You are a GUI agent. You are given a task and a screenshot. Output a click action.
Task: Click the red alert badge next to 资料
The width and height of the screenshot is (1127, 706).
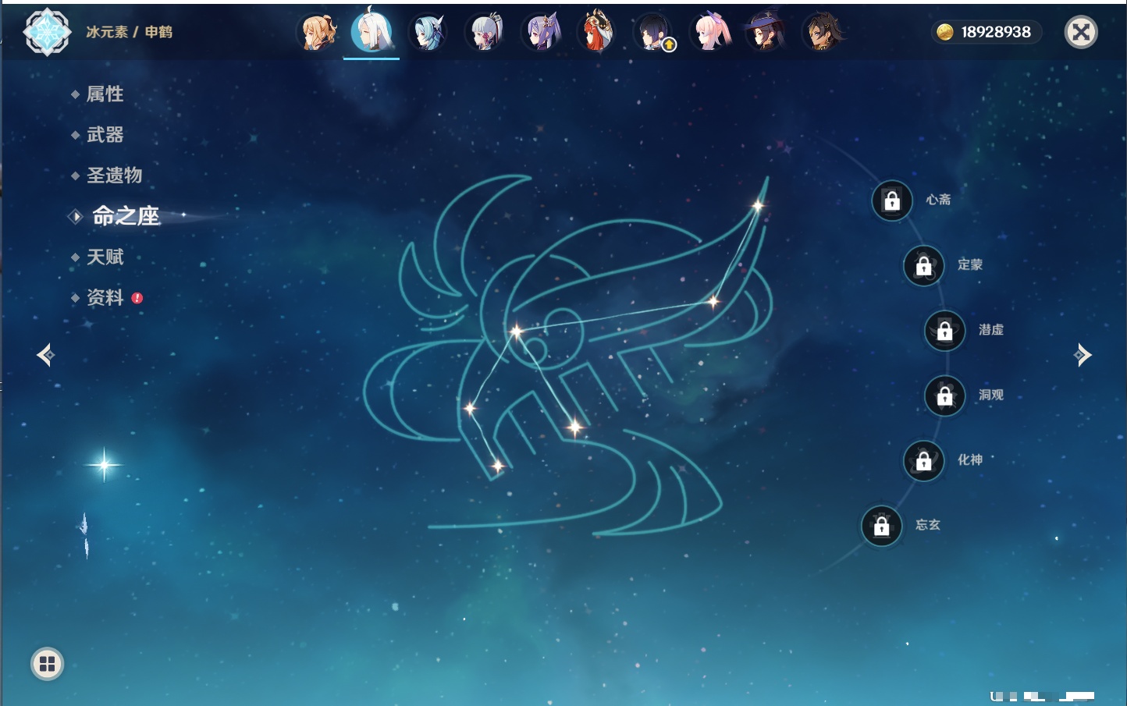pyautogui.click(x=137, y=298)
